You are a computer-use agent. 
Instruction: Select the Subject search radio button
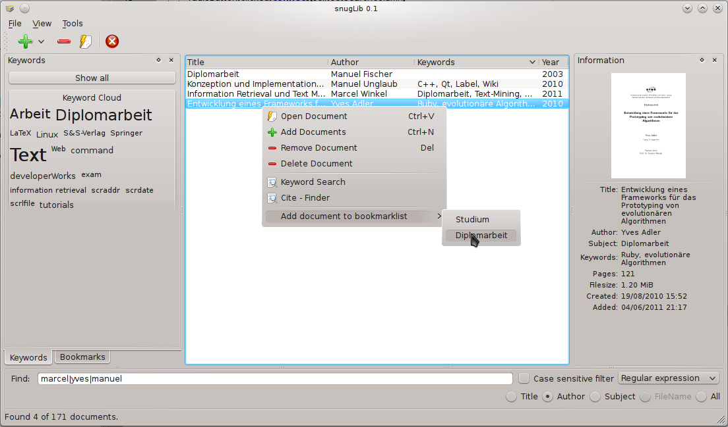pos(595,397)
